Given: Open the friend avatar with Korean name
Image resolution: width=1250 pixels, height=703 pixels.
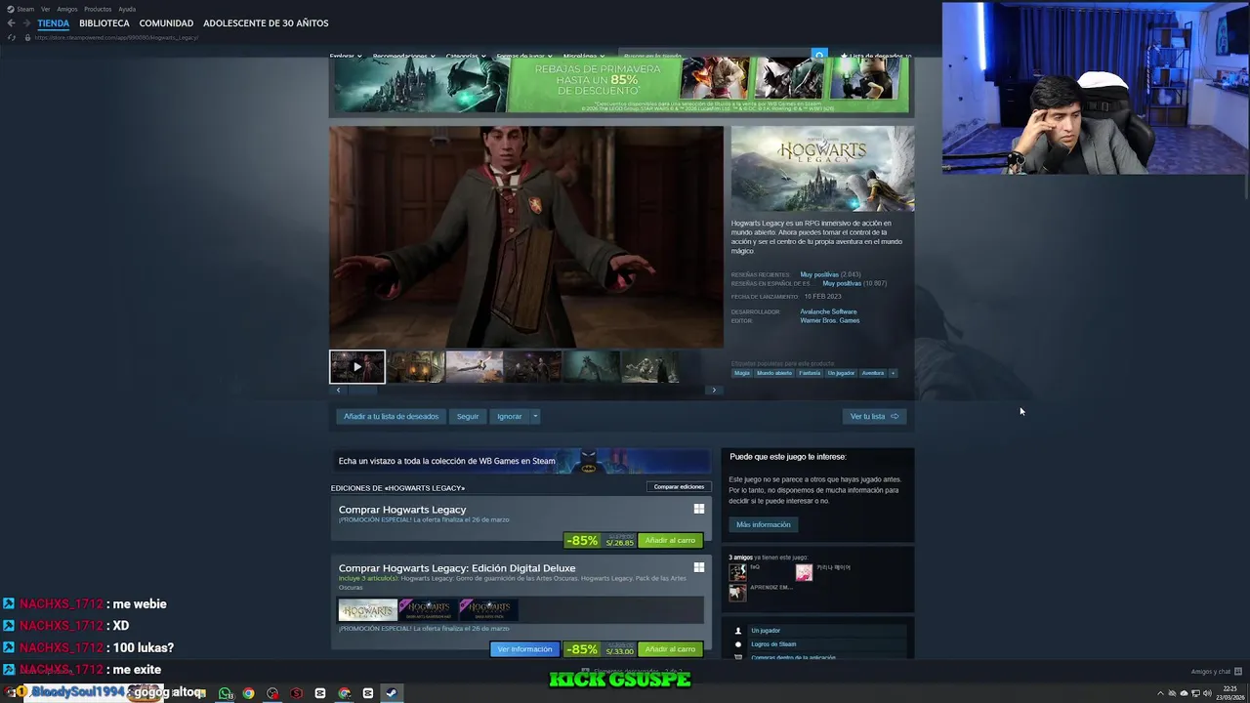Looking at the screenshot, I should pos(804,573).
